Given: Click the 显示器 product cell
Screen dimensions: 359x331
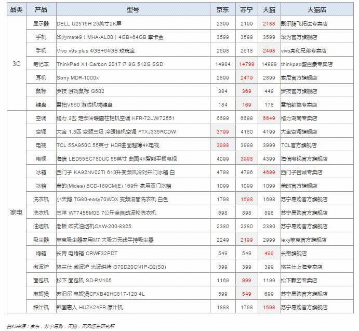Looking at the screenshot, I should [41, 23].
